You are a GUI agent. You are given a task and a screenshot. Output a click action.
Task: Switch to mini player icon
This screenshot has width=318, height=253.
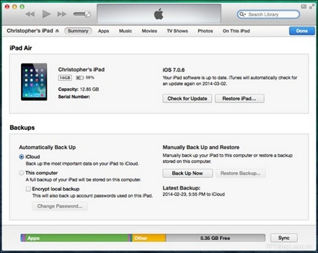pyautogui.click(x=304, y=7)
